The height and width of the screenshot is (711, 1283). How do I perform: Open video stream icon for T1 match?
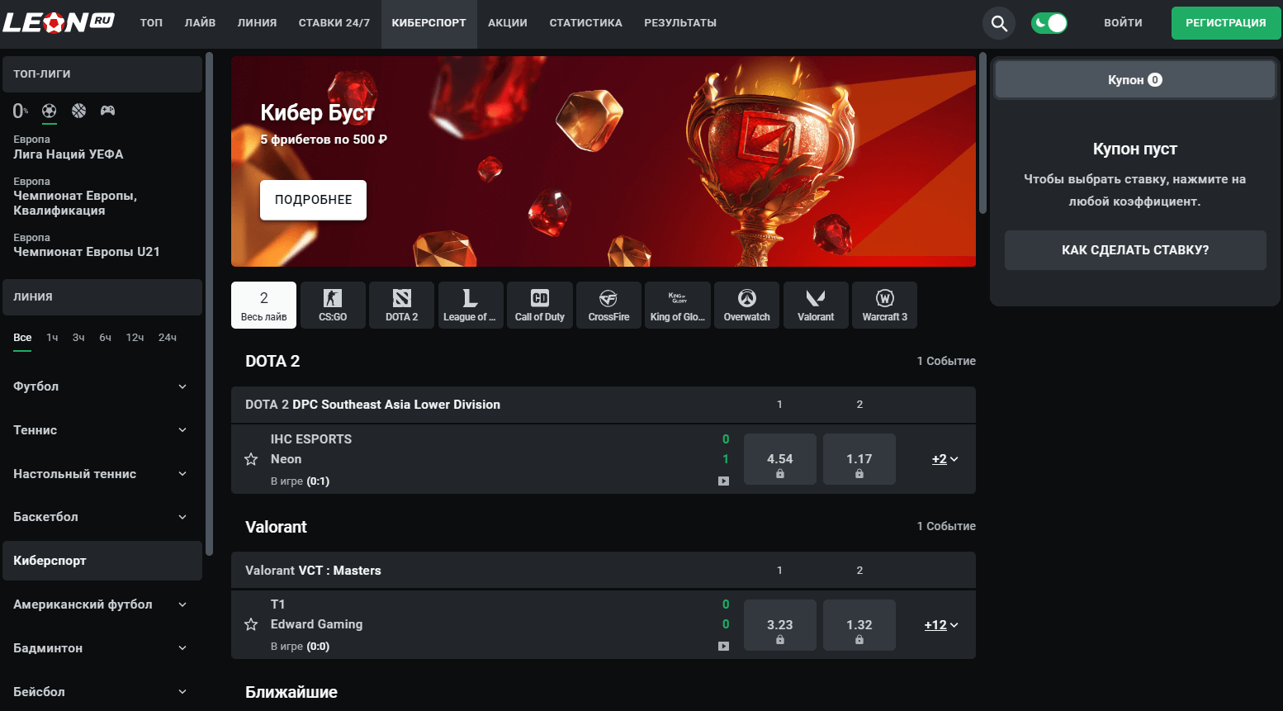point(723,647)
